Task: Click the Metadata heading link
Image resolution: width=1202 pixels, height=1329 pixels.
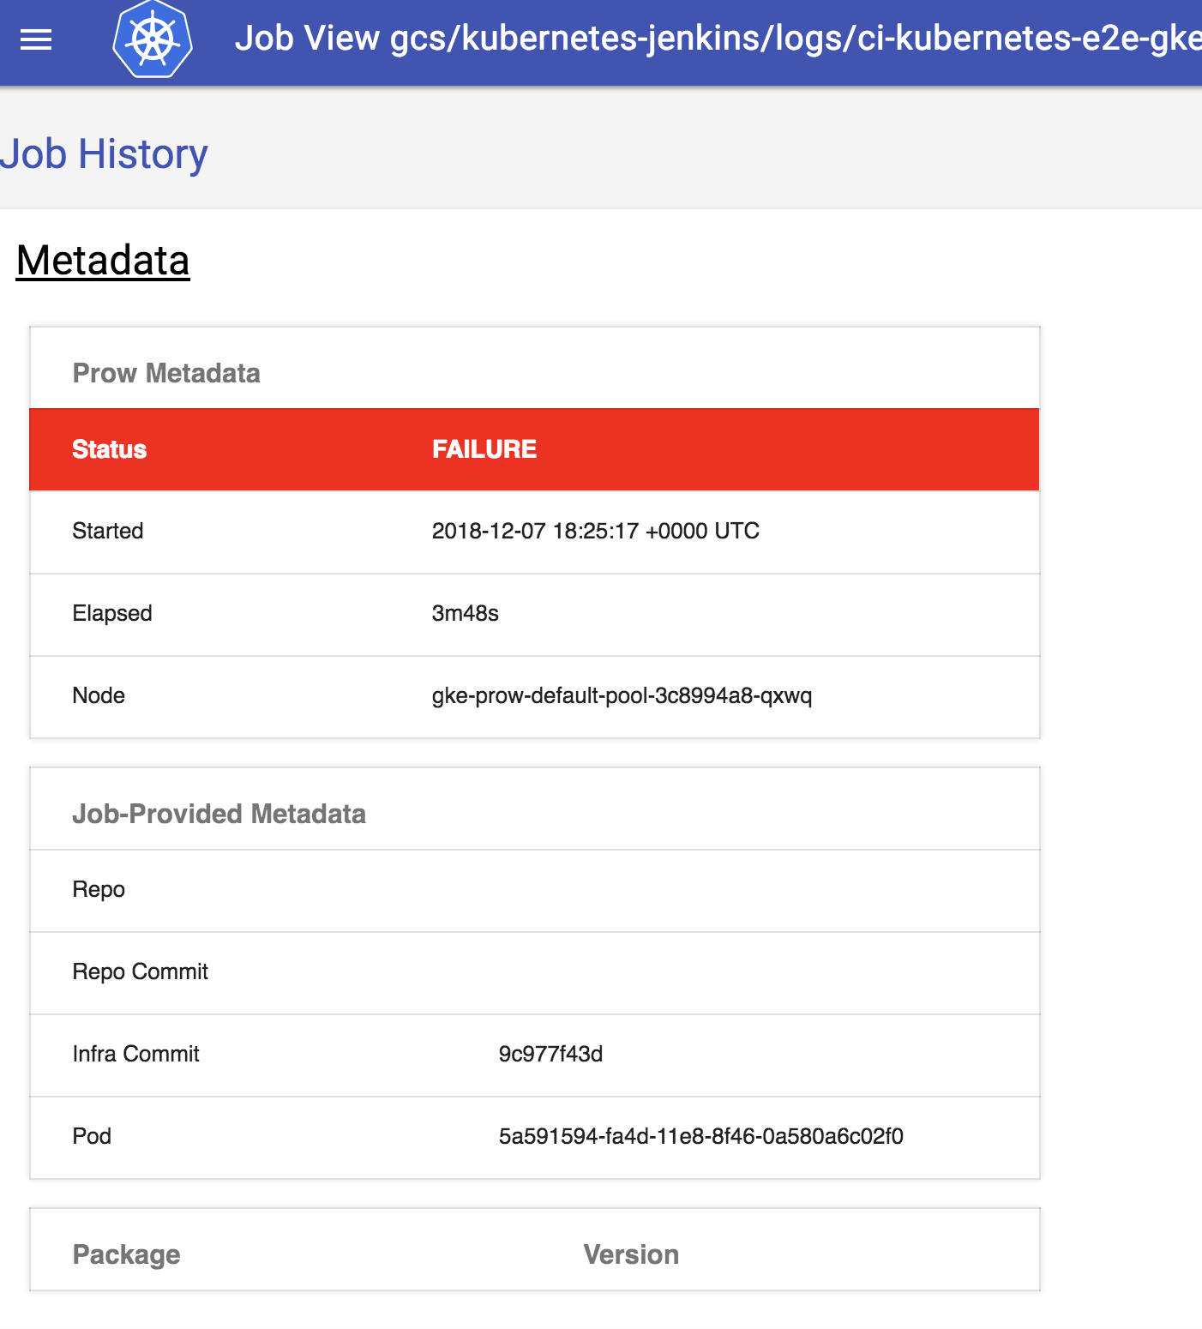Action: coord(103,261)
